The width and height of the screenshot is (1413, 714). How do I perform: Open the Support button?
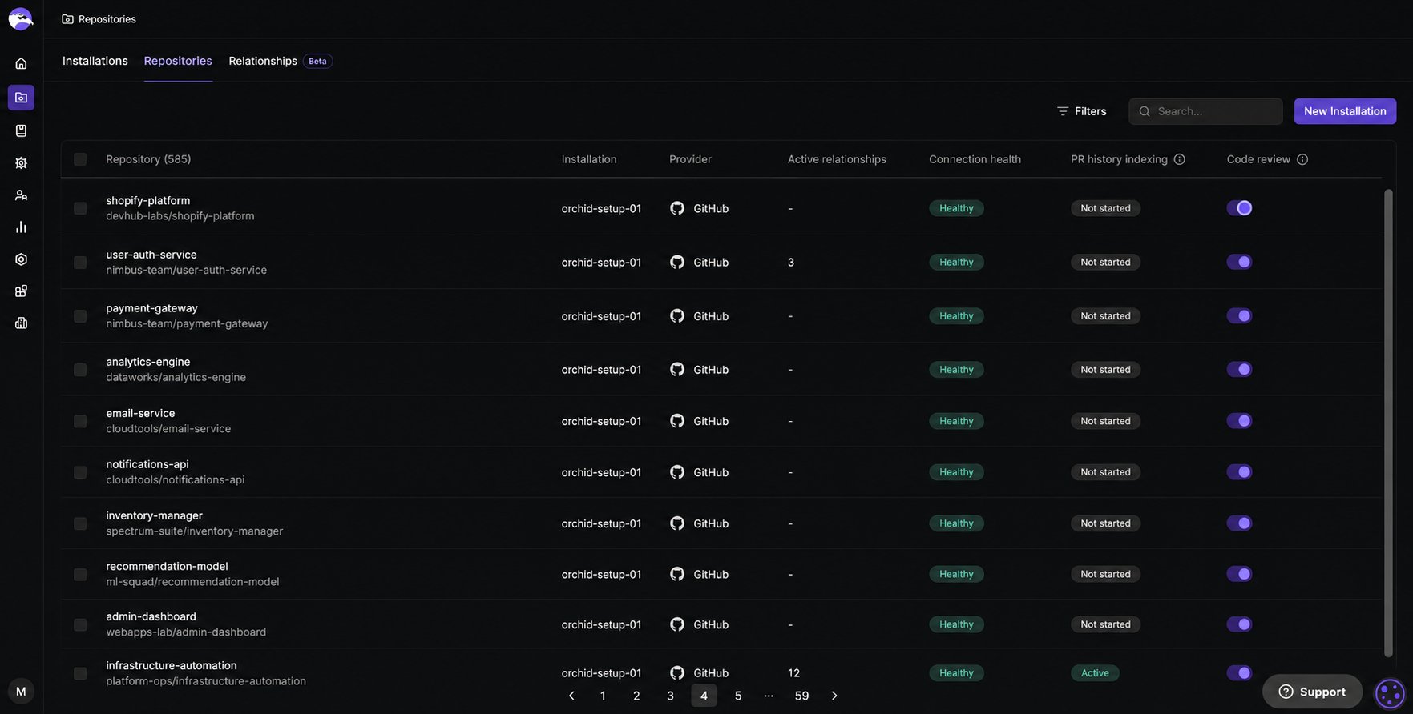coord(1312,692)
